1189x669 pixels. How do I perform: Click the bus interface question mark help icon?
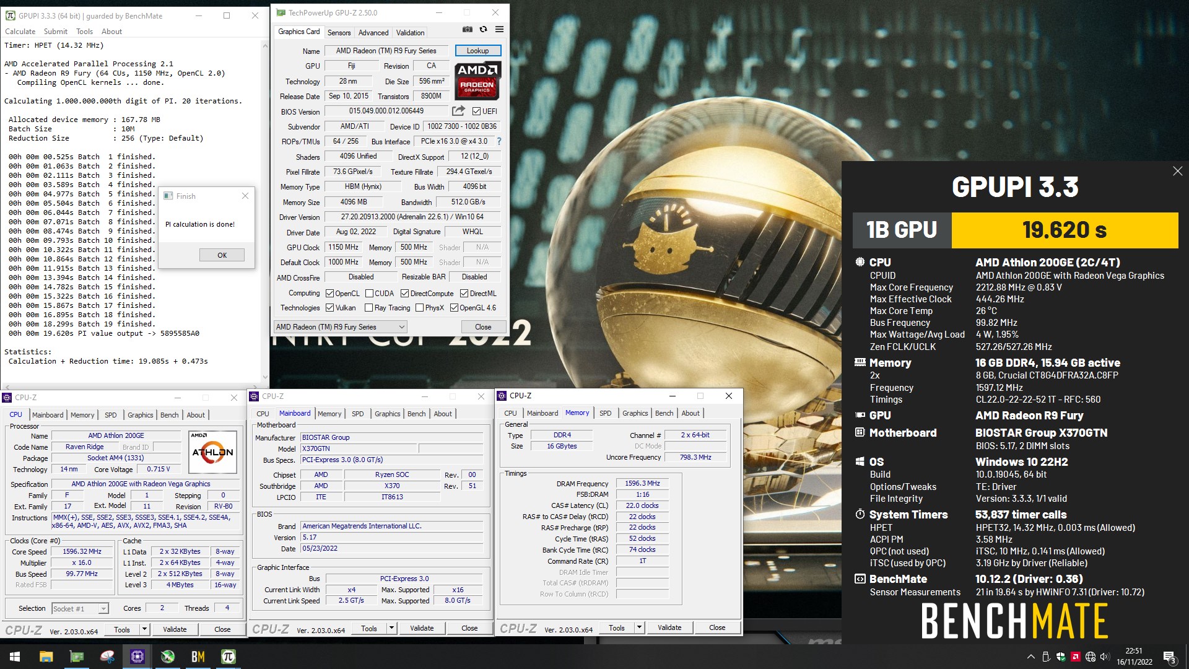499,141
